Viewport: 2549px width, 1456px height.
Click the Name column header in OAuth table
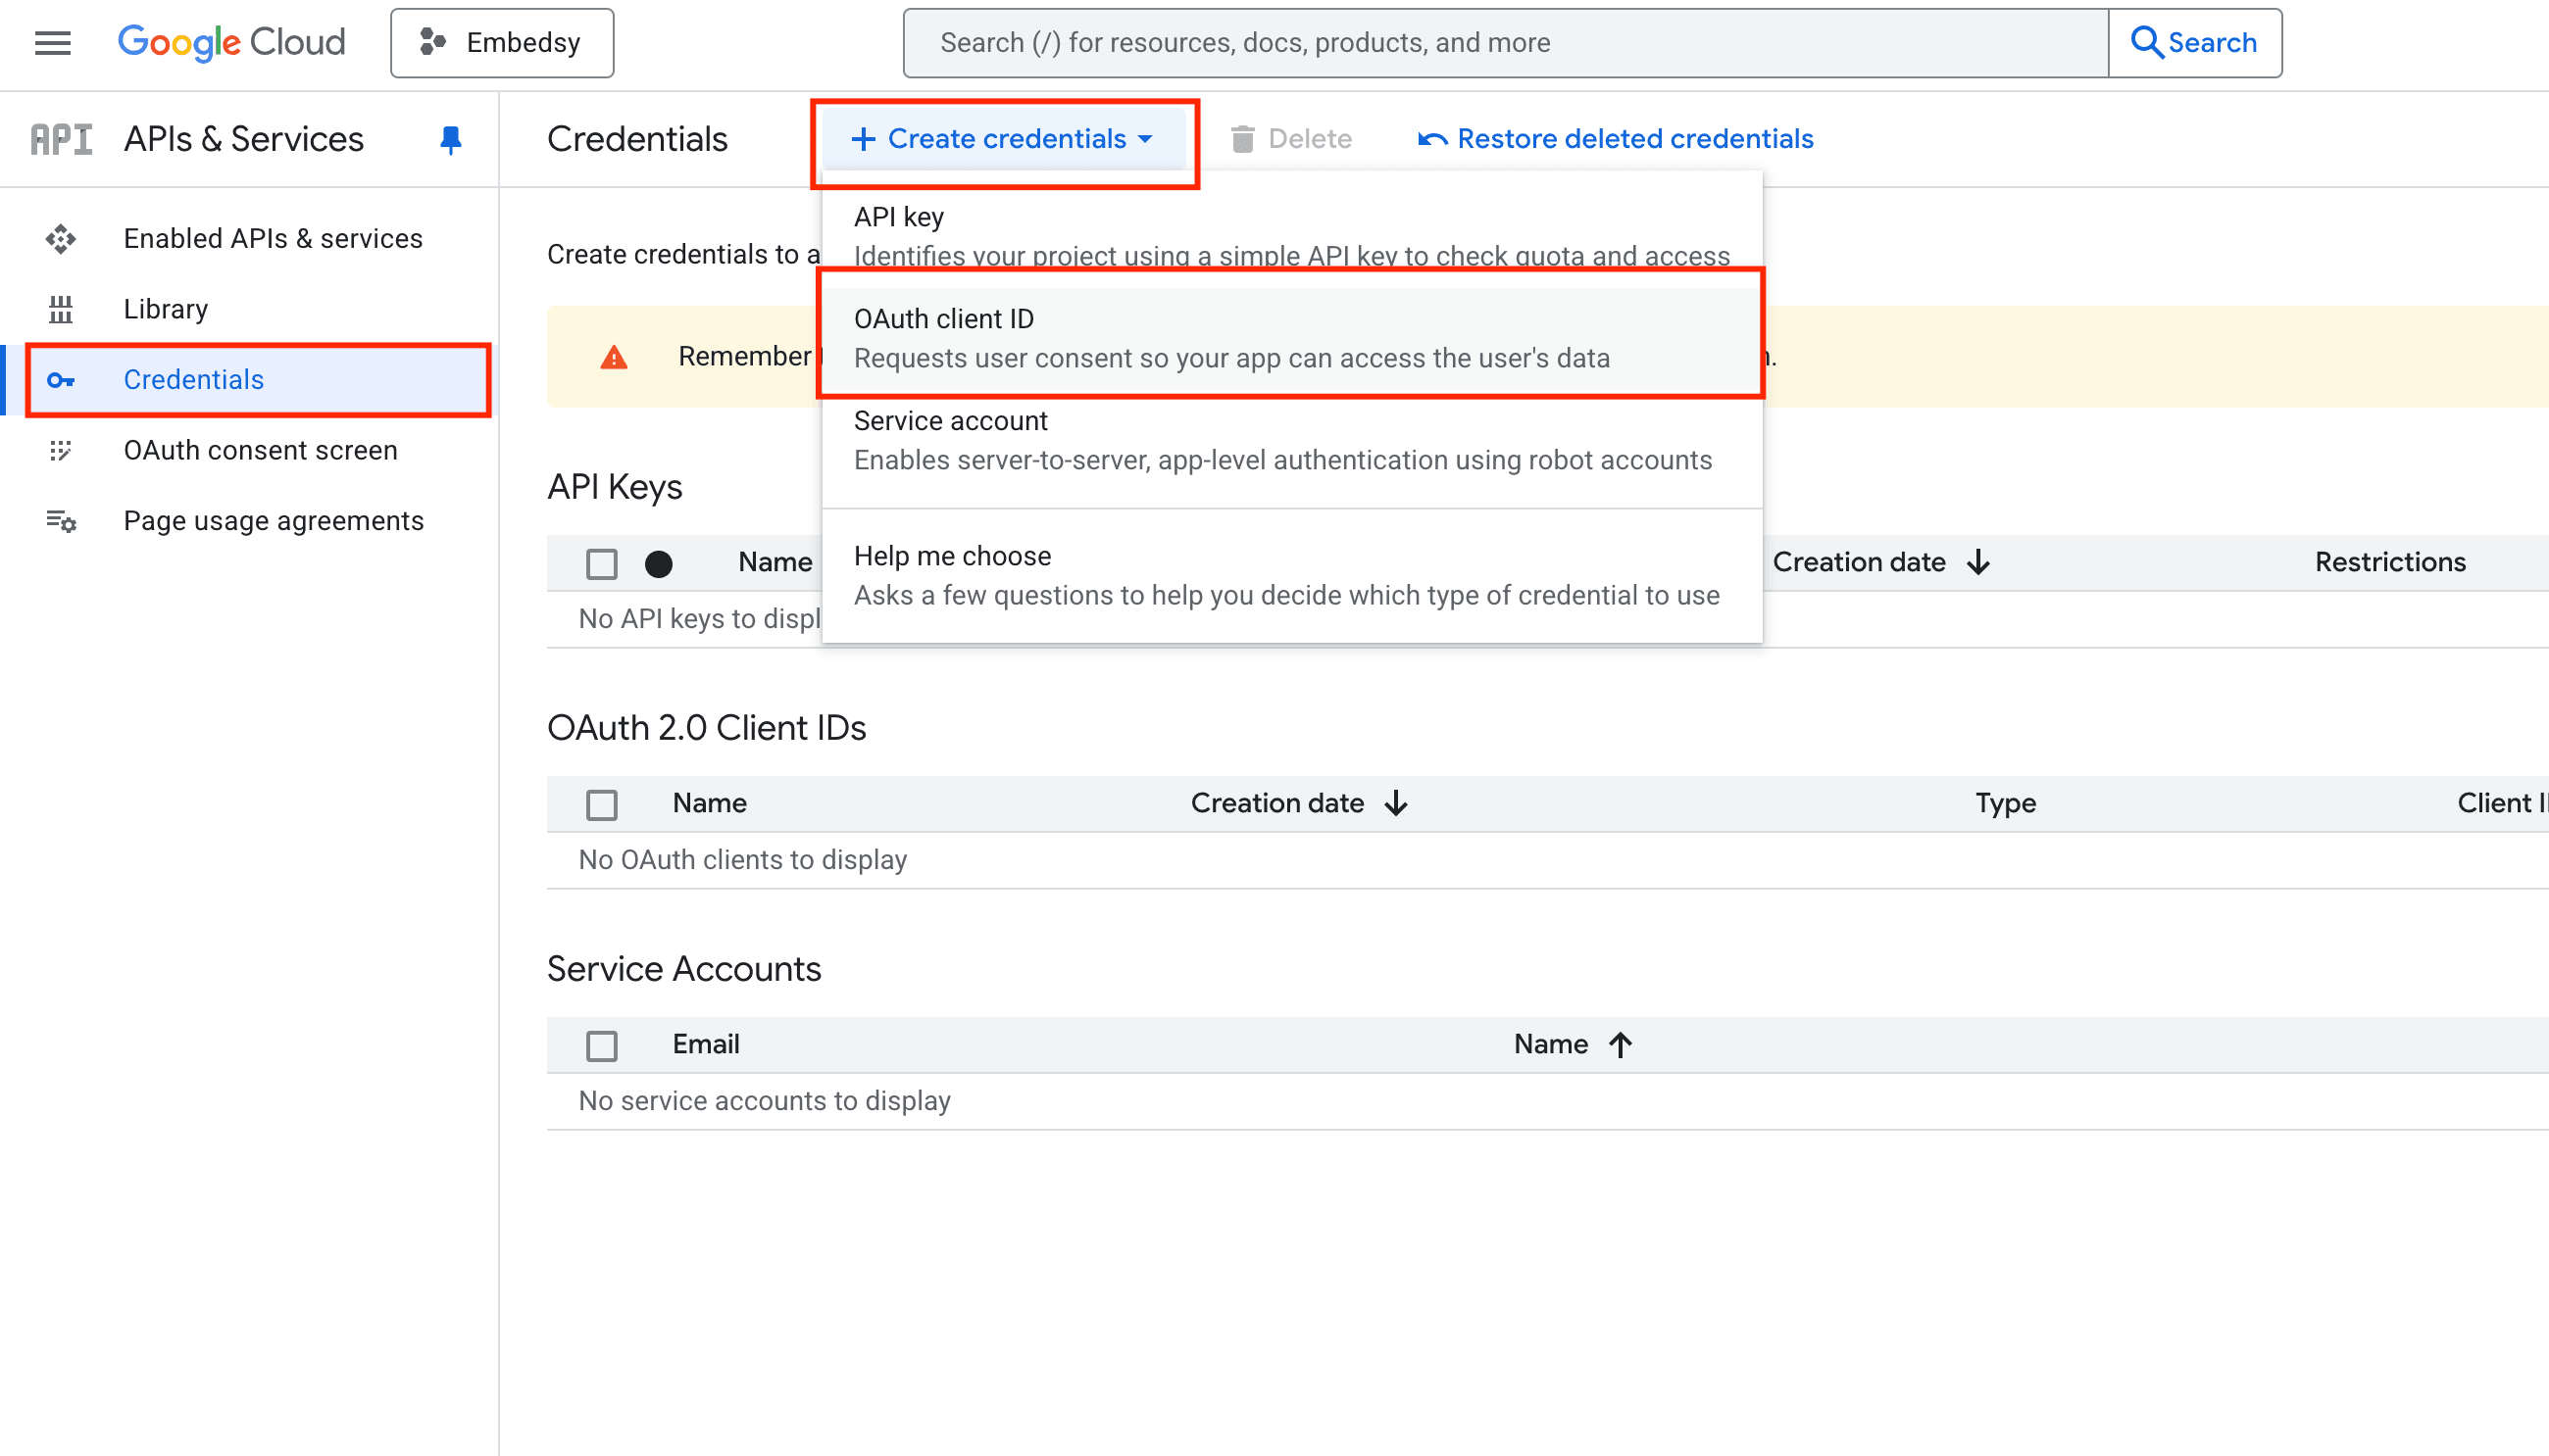(709, 803)
